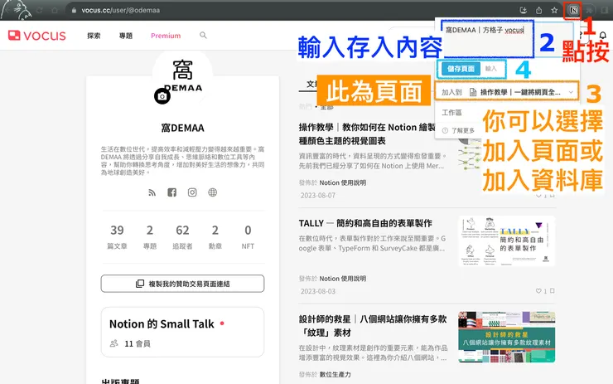The width and height of the screenshot is (613, 384).
Task: Click the TALLY article thumbnail
Action: pyautogui.click(x=507, y=241)
